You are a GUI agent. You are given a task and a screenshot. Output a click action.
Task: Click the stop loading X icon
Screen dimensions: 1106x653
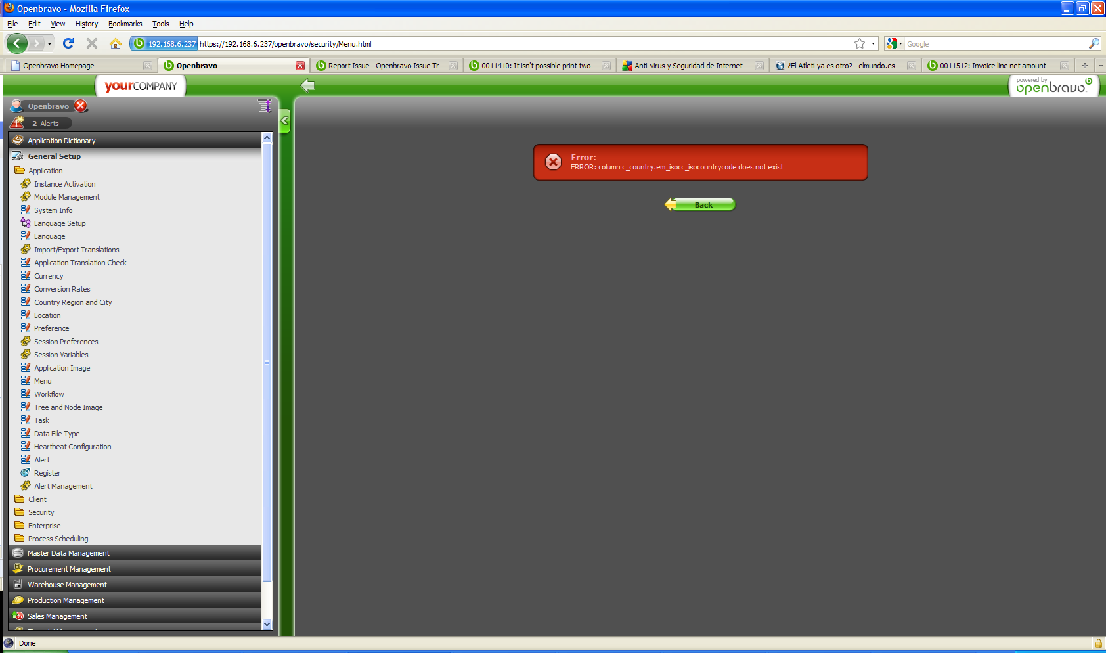[92, 43]
